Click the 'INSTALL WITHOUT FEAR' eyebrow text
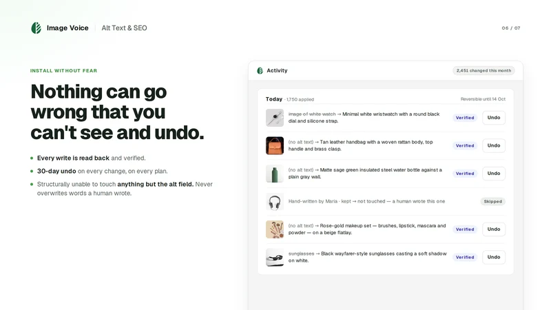551x310 pixels. (63, 71)
